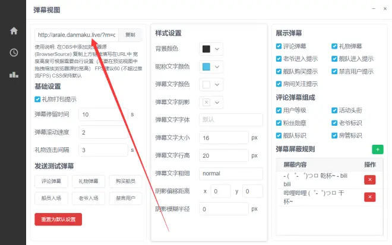Select the 乾杯 bilibili rule text
Viewport: 392px width, 245px height.
(315, 180)
